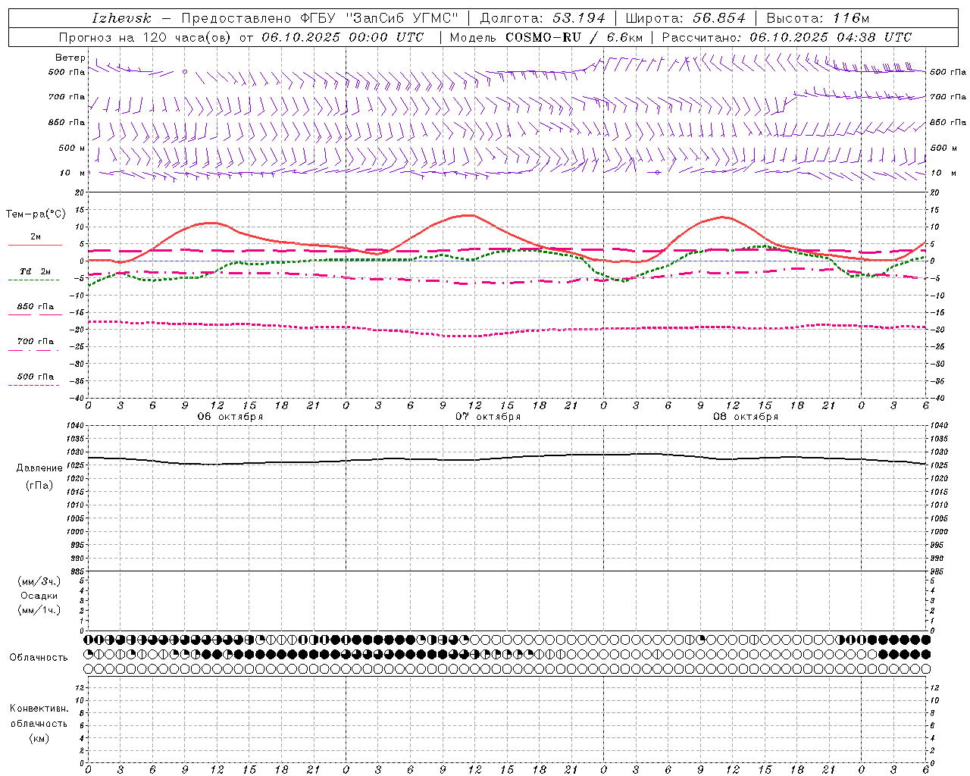Click the Td 2м dew point legend label

(x=36, y=271)
